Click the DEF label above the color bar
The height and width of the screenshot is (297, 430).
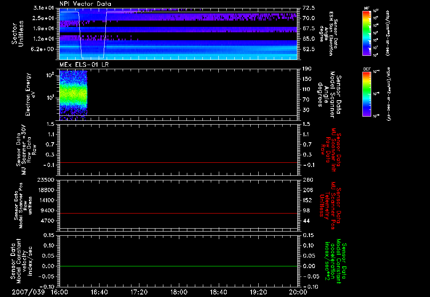tap(367, 69)
